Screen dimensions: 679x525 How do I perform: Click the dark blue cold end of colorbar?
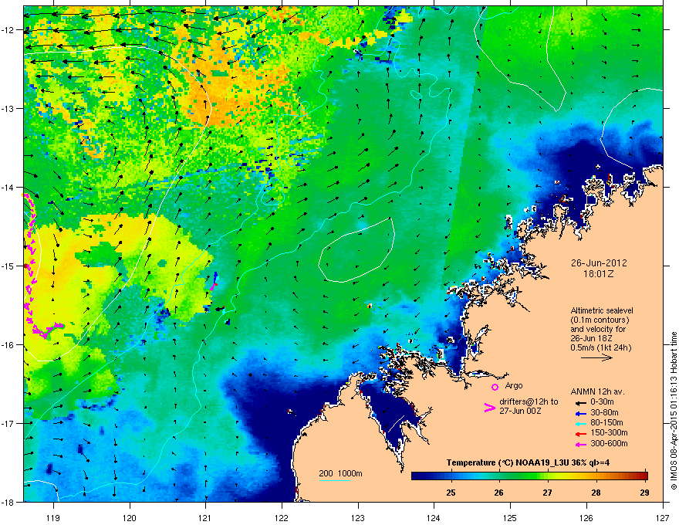coord(418,476)
